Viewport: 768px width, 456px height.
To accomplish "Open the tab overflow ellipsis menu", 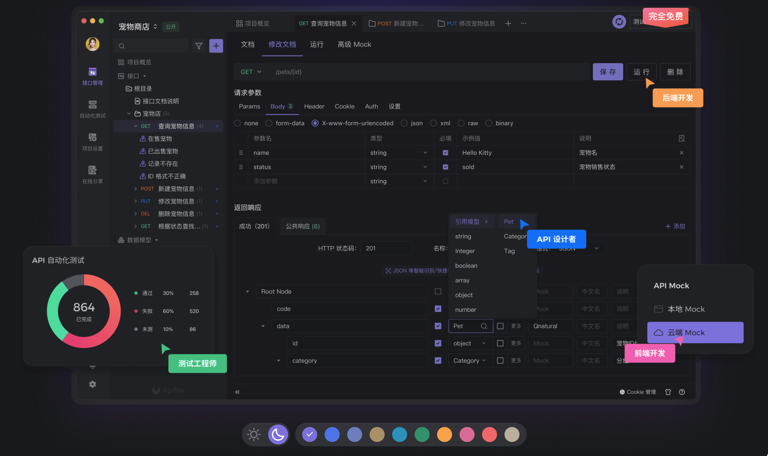I will (x=524, y=23).
